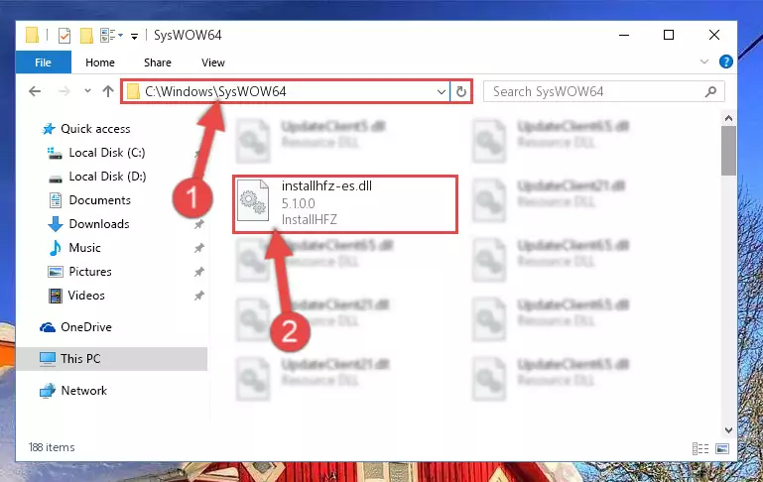Image resolution: width=763 pixels, height=482 pixels.
Task: Open the View ribbon tab
Action: click(213, 62)
